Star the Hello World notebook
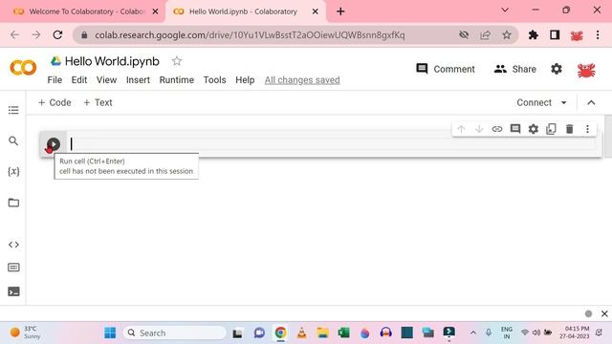This screenshot has height=344, width=612. [x=177, y=61]
